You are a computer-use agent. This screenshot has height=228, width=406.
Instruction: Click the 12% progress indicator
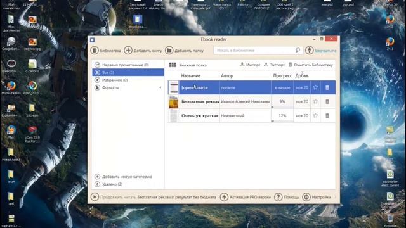pos(282,115)
